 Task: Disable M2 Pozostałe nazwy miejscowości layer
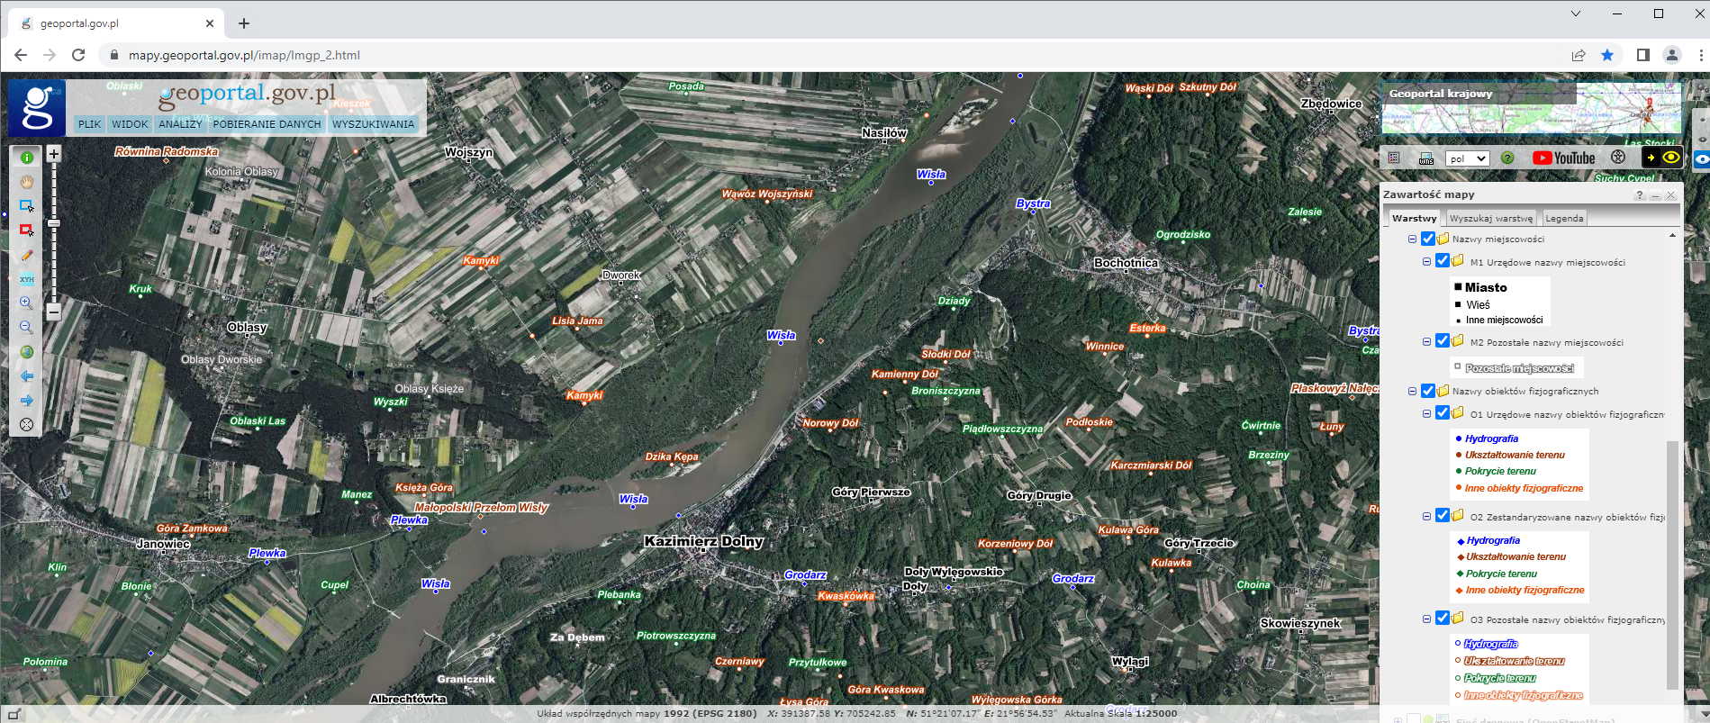pyautogui.click(x=1442, y=341)
